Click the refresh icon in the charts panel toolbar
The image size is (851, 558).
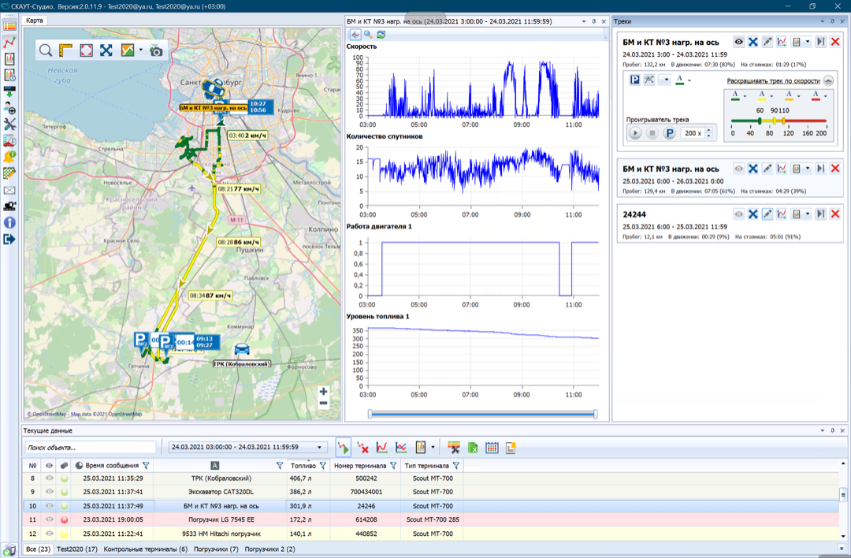pyautogui.click(x=381, y=35)
